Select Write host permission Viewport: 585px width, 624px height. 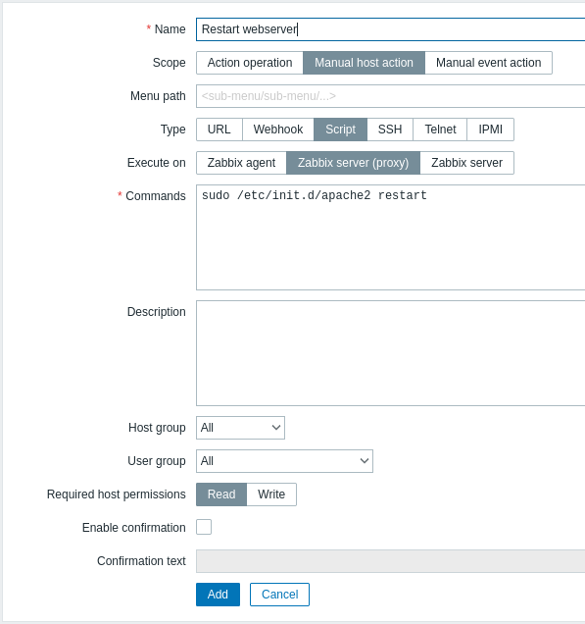coord(271,494)
